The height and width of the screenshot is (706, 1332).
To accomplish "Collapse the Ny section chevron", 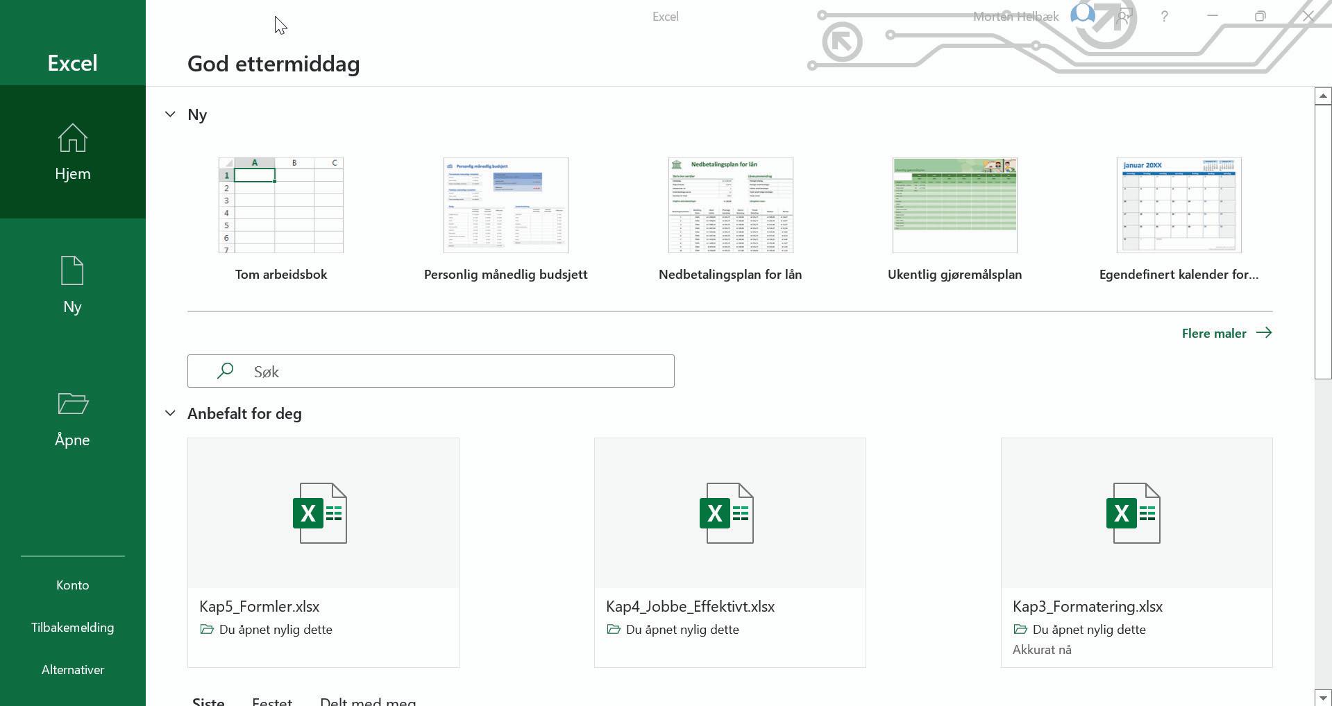I will tap(170, 114).
